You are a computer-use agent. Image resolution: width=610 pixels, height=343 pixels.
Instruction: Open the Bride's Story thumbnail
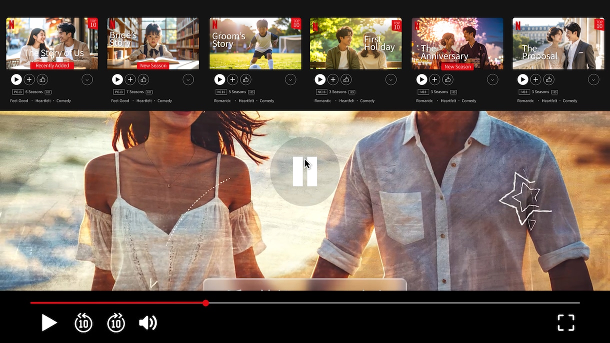(x=153, y=43)
